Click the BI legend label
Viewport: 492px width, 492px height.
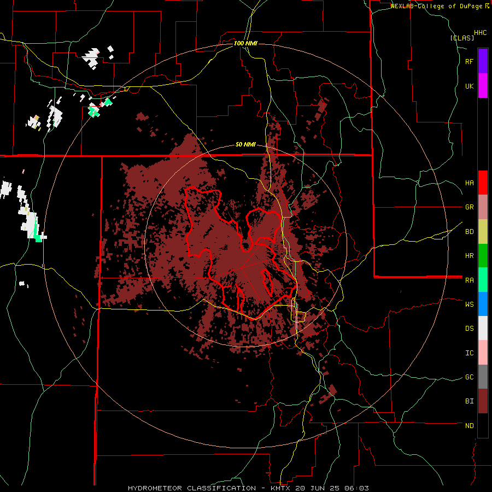pos(469,401)
